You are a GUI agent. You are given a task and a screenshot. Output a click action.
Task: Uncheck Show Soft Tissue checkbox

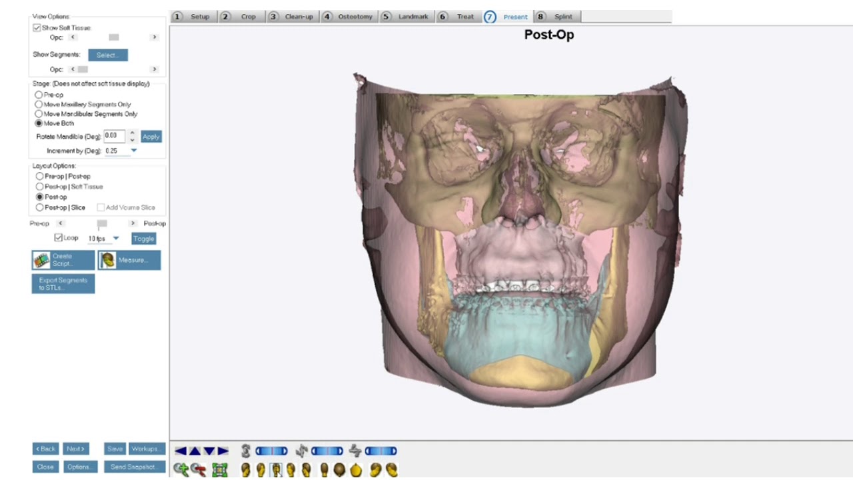[37, 28]
